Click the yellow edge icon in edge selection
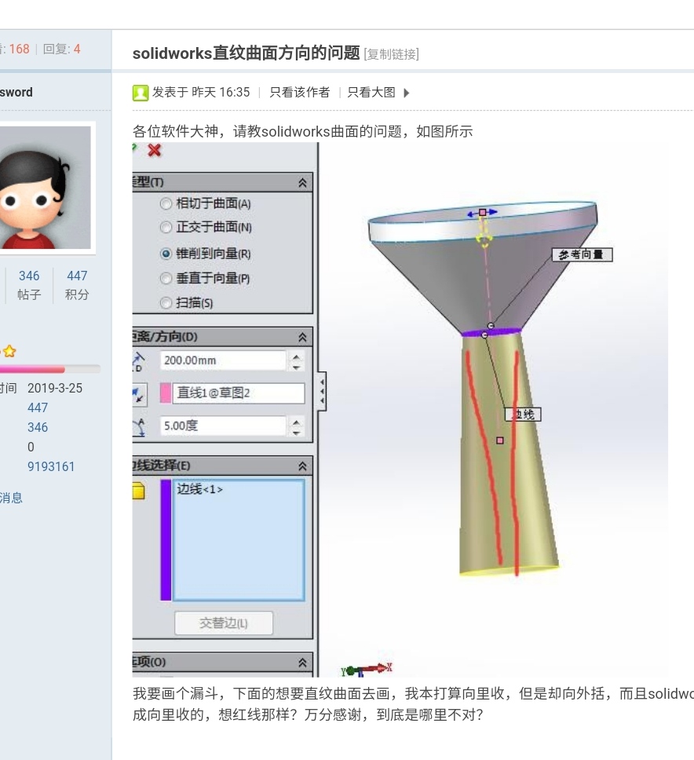The width and height of the screenshot is (694, 760). click(x=139, y=491)
